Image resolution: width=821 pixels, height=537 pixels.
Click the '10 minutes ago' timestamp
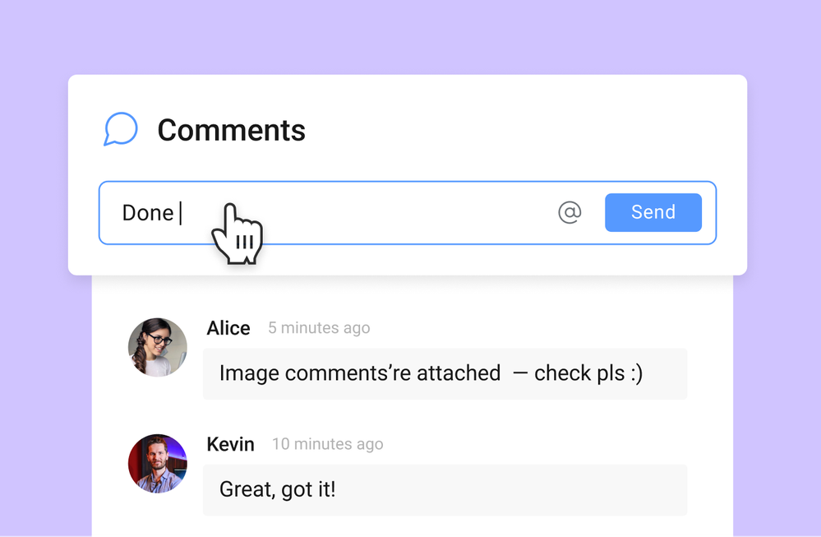point(327,444)
